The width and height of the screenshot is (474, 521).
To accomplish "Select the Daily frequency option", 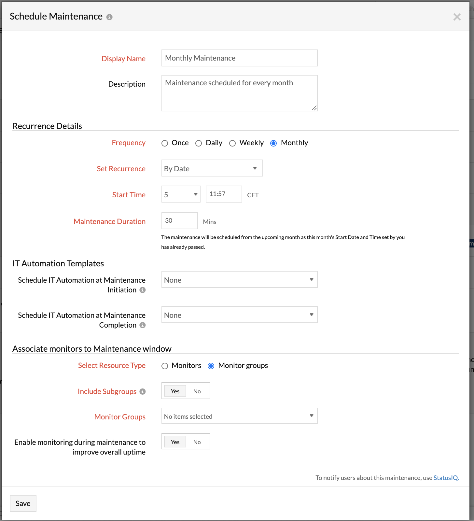I will pyautogui.click(x=199, y=143).
